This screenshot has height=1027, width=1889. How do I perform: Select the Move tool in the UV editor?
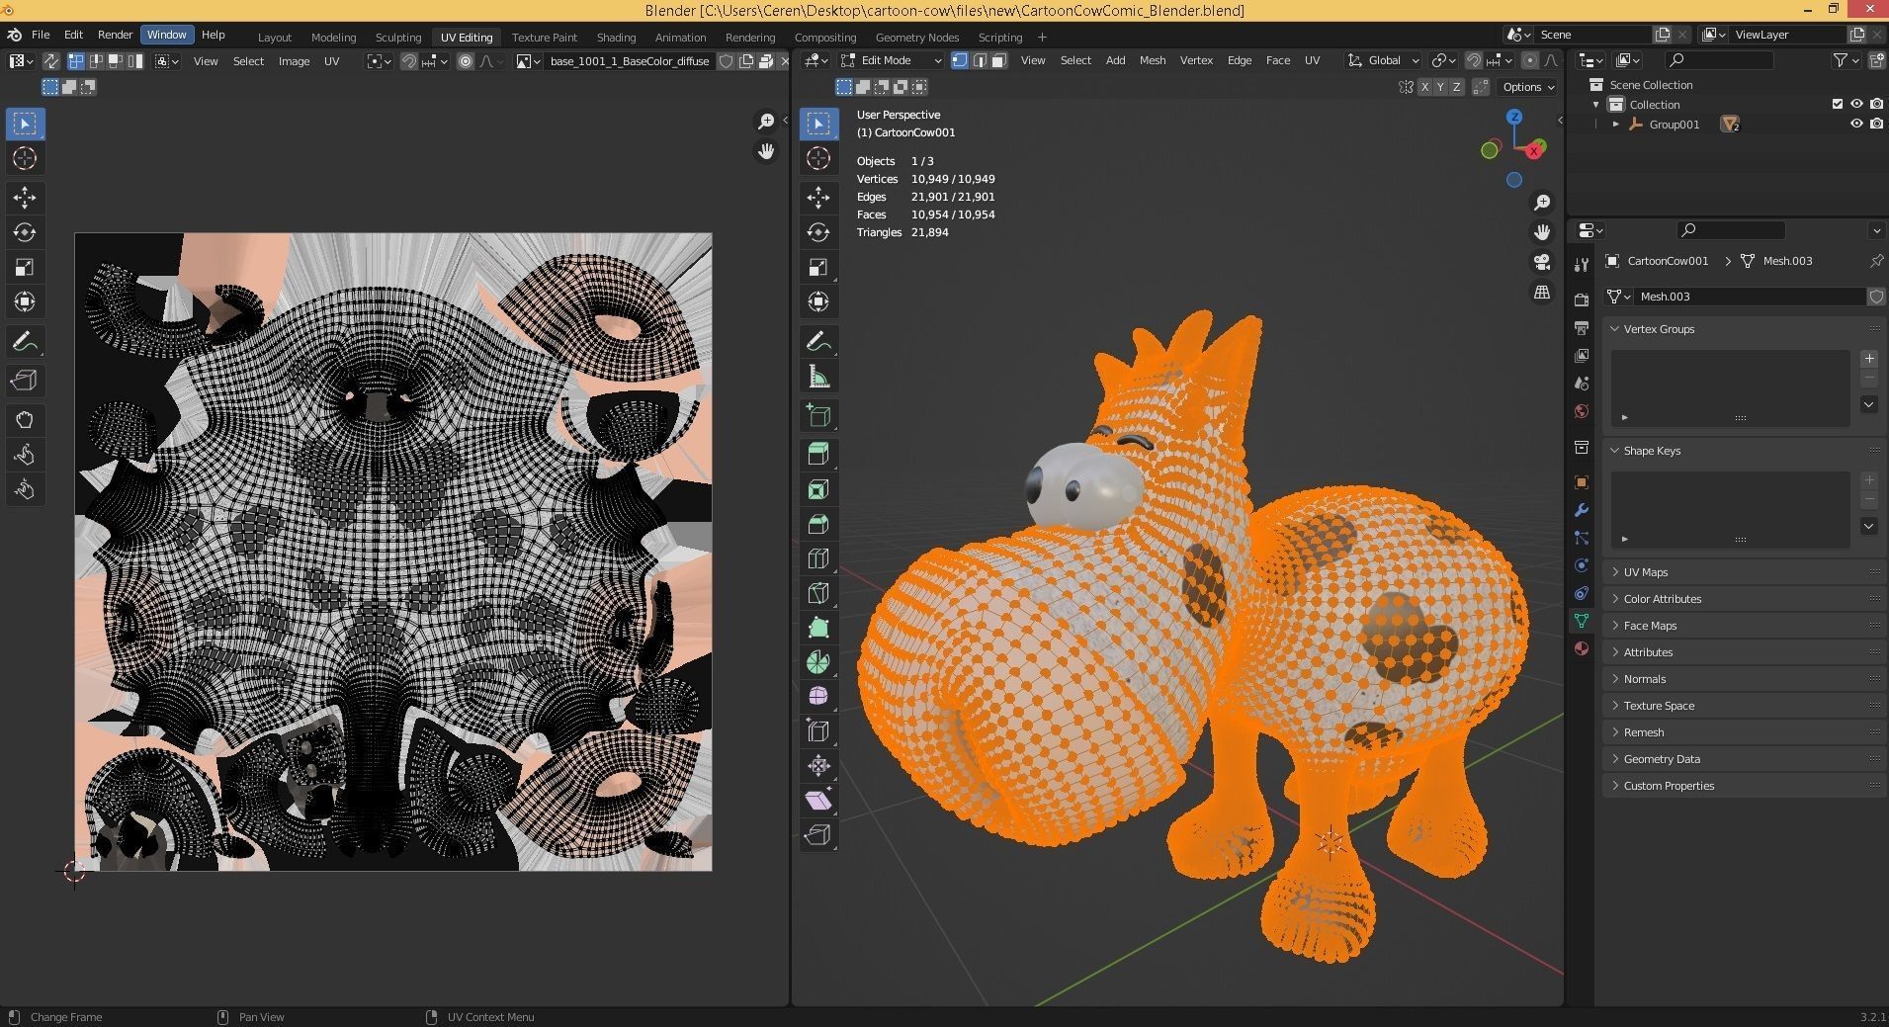coord(25,198)
